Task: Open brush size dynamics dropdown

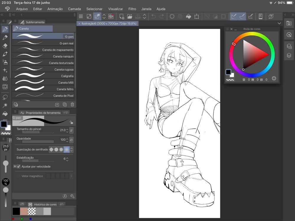Action: pyautogui.click(x=71, y=130)
